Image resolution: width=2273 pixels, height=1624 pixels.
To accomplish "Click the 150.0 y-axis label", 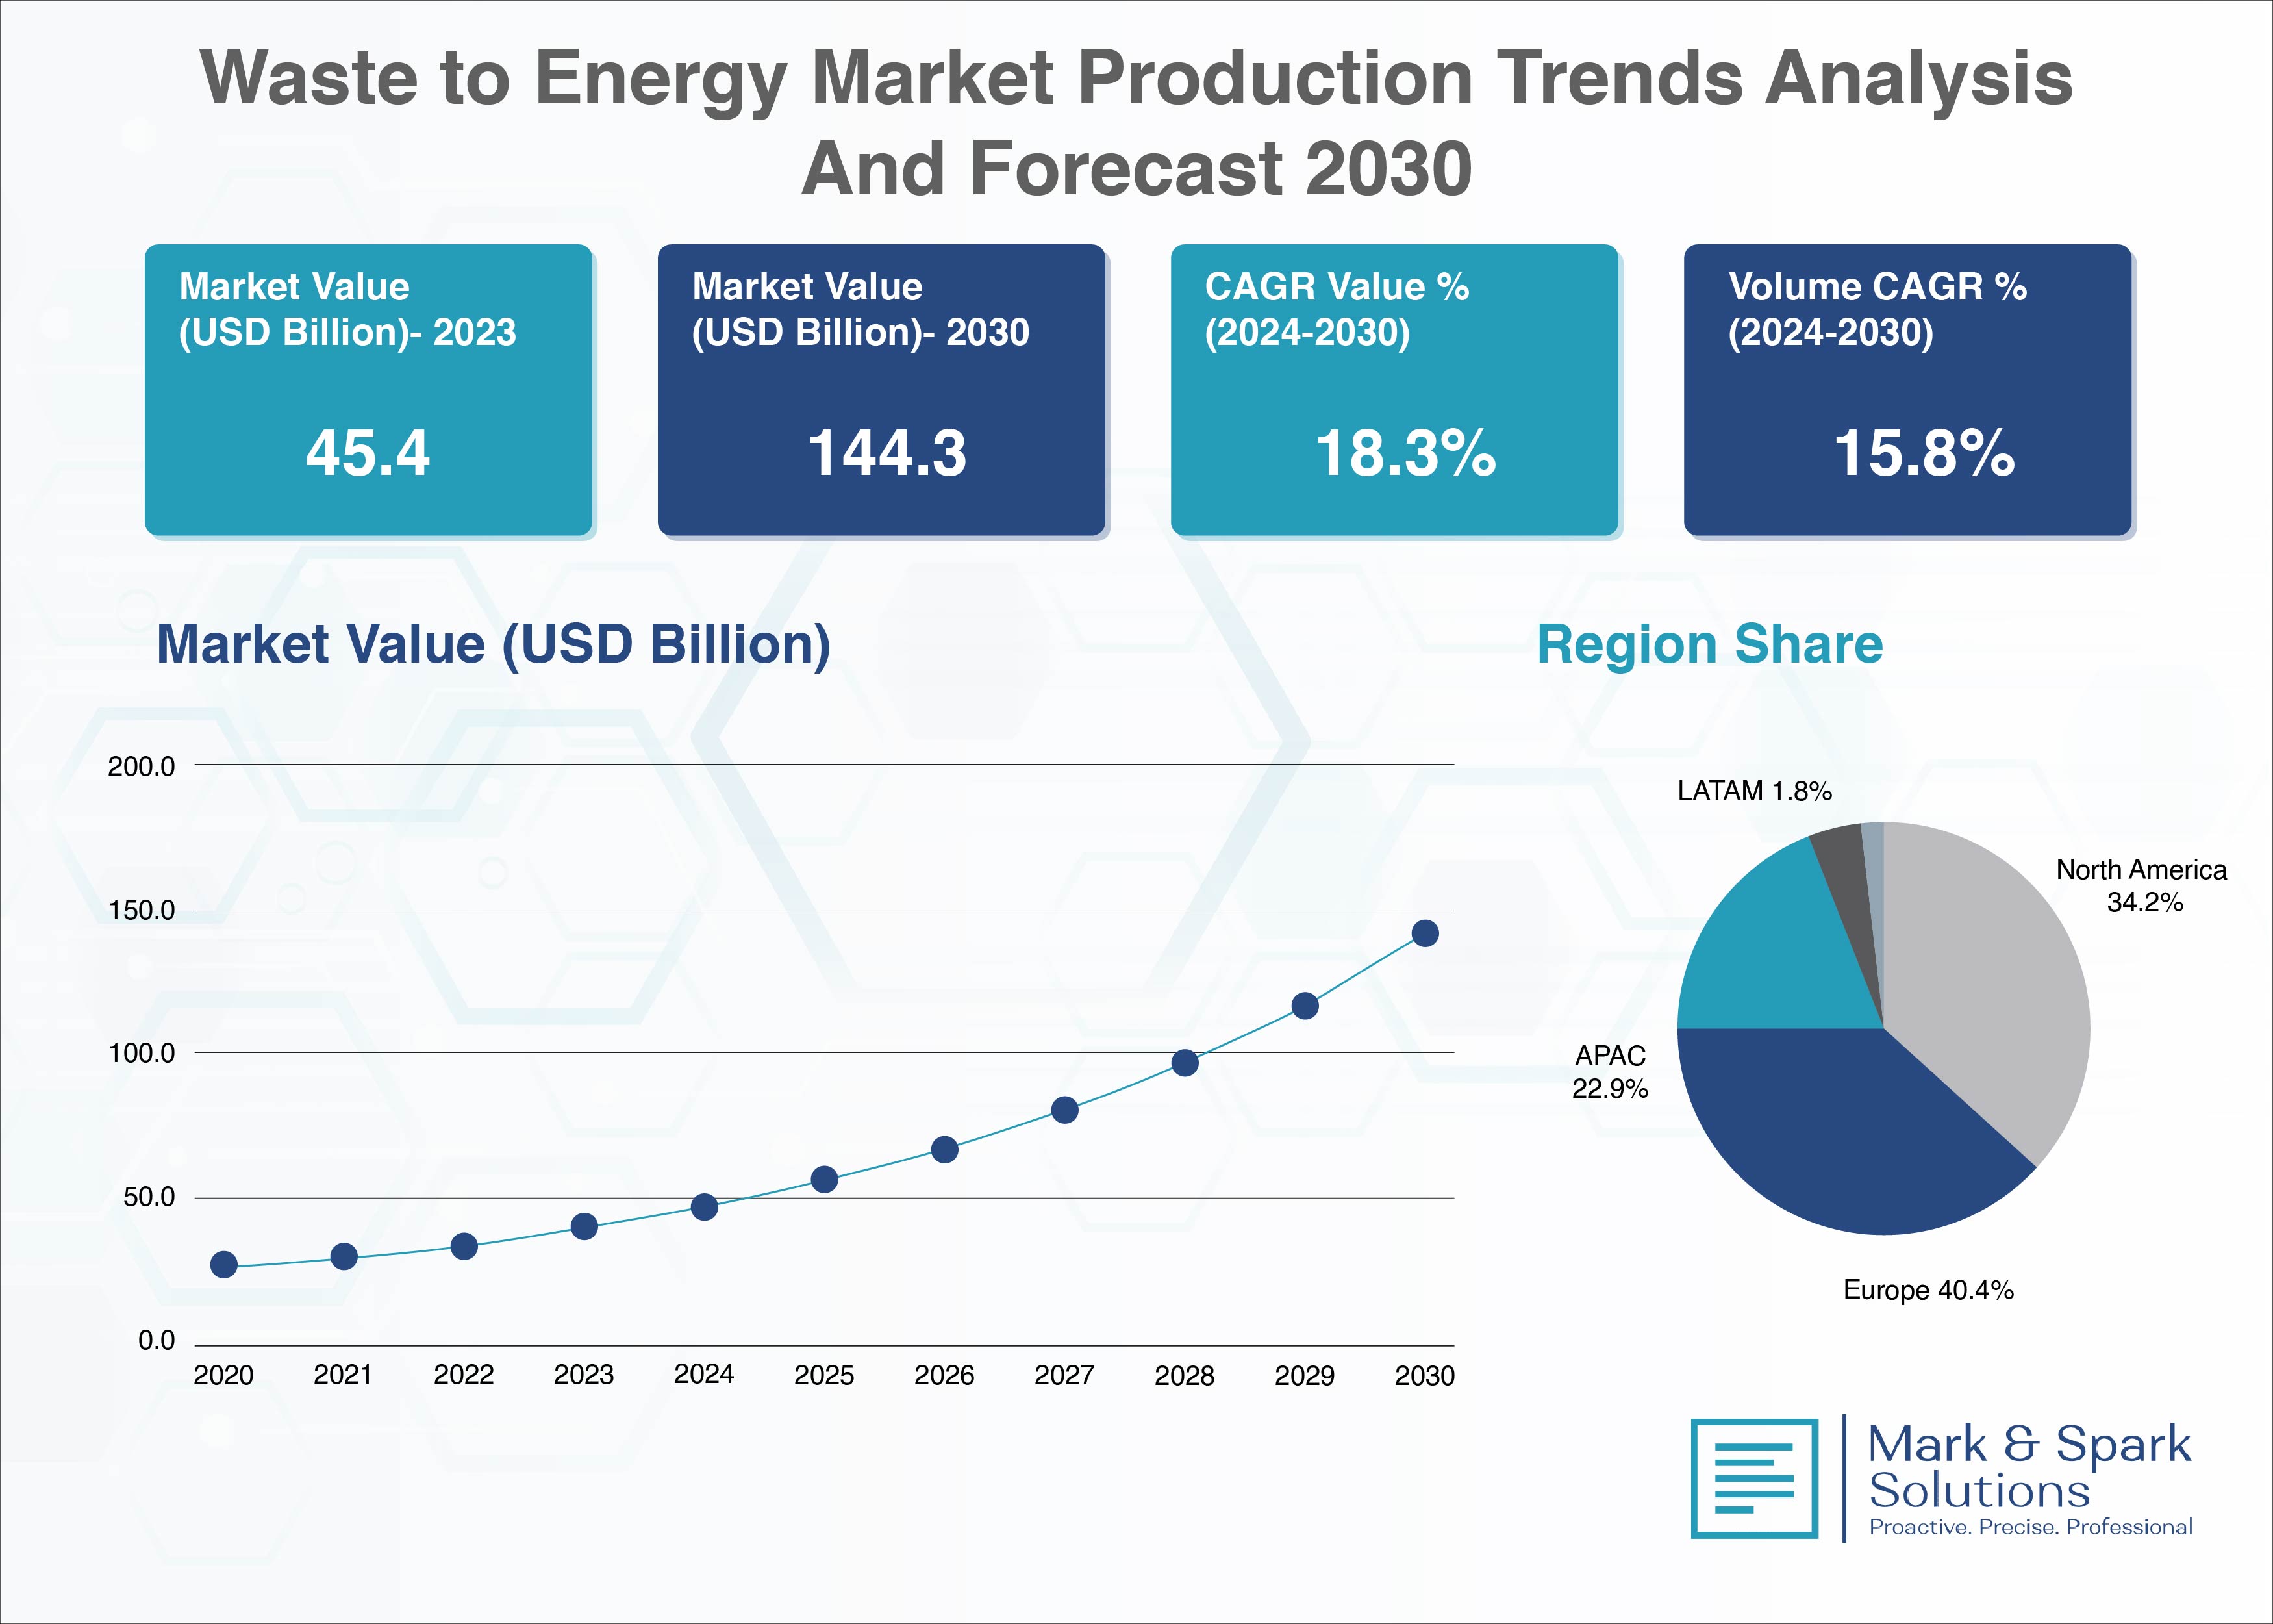I will pos(141,910).
